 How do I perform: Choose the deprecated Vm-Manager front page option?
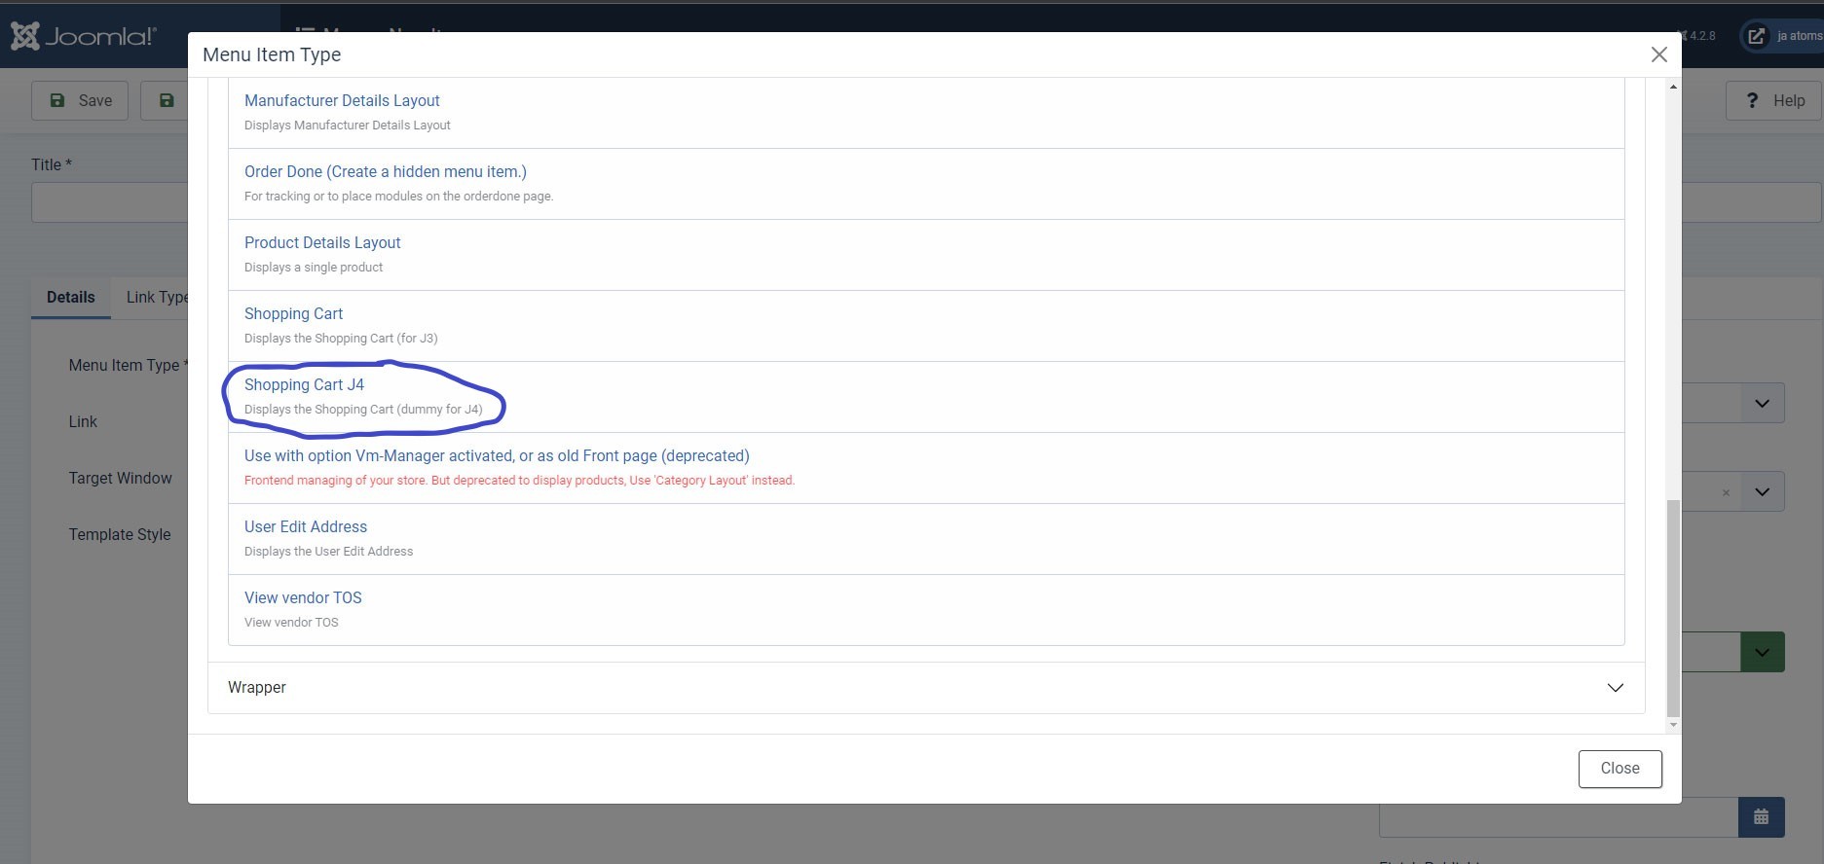pyautogui.click(x=497, y=455)
